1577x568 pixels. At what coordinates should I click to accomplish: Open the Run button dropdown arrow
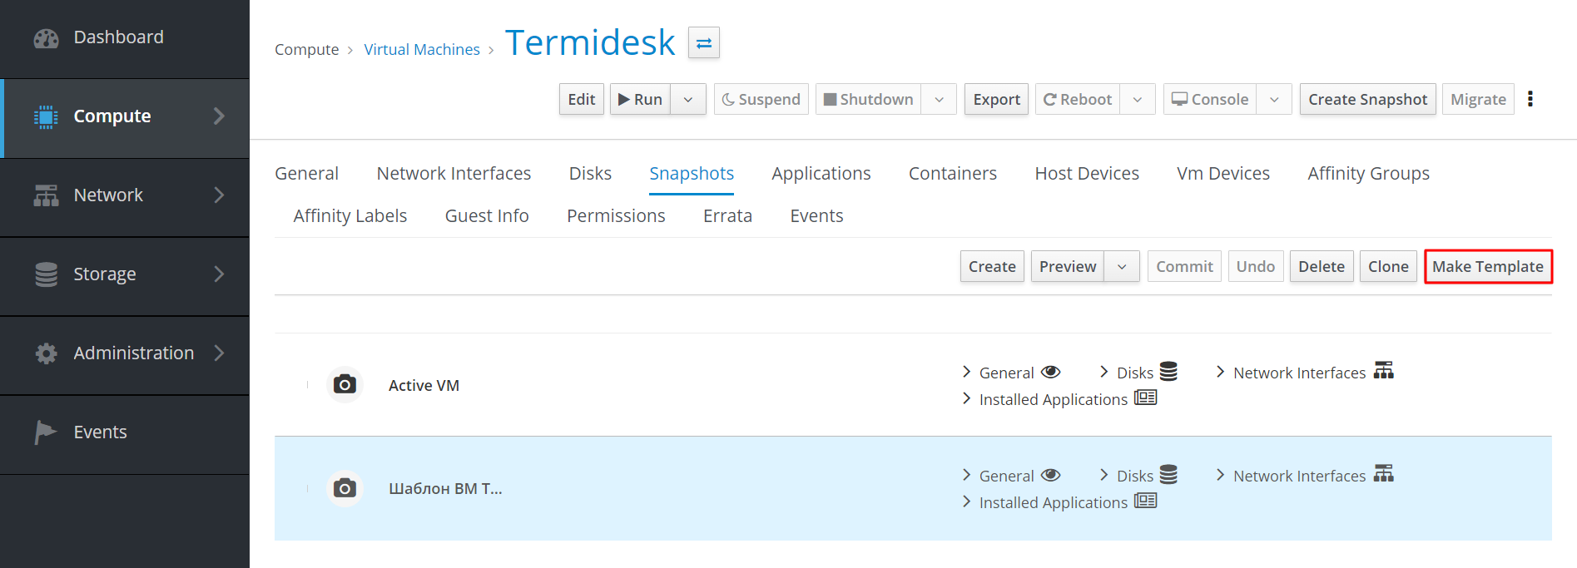pos(688,100)
